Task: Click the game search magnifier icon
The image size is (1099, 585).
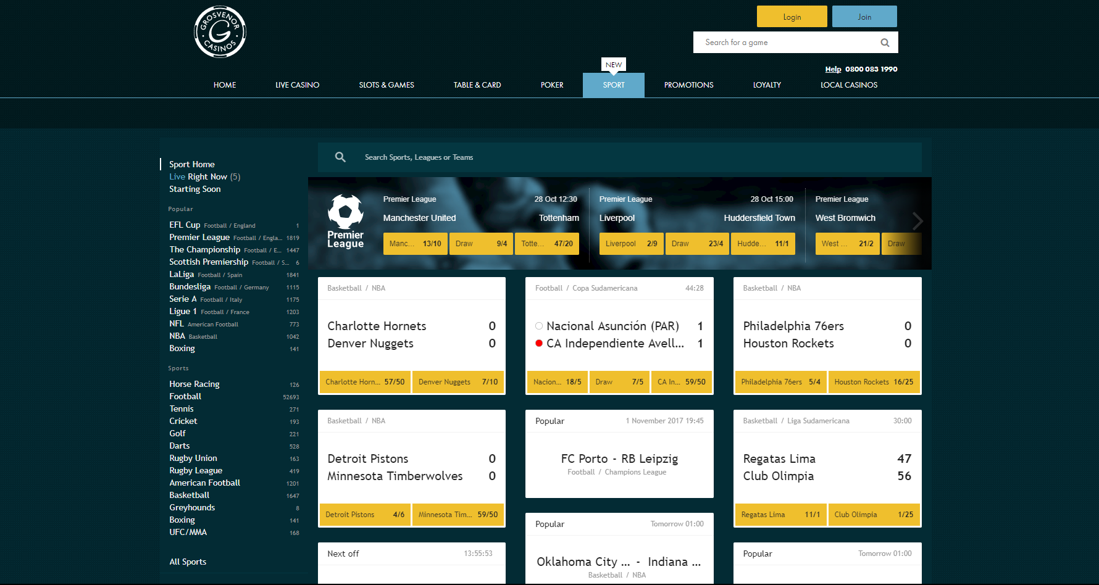Action: [885, 43]
